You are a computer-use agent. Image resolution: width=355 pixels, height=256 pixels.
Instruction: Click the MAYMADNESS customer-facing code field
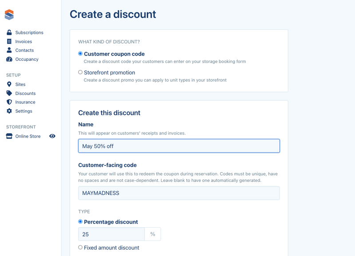point(179,193)
